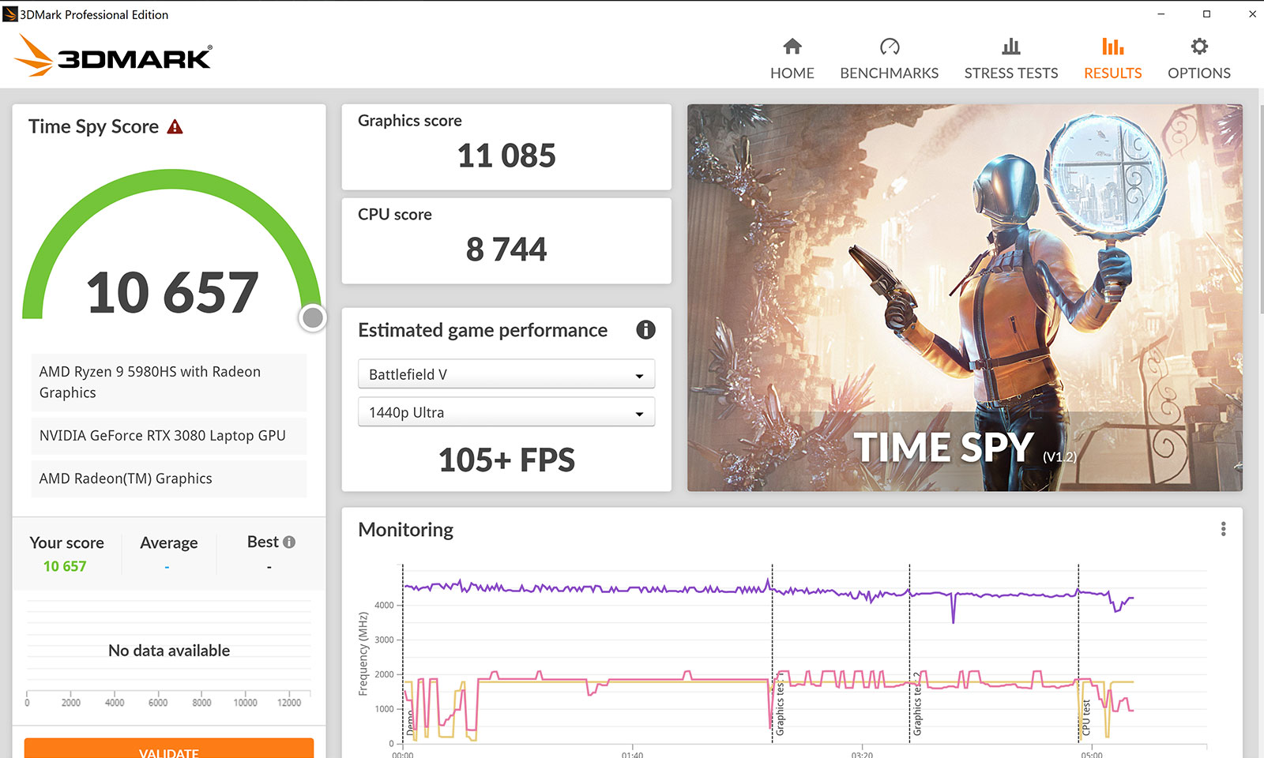This screenshot has width=1264, height=758.
Task: Click the Time Spy Score warning triangle
Action: click(x=175, y=126)
